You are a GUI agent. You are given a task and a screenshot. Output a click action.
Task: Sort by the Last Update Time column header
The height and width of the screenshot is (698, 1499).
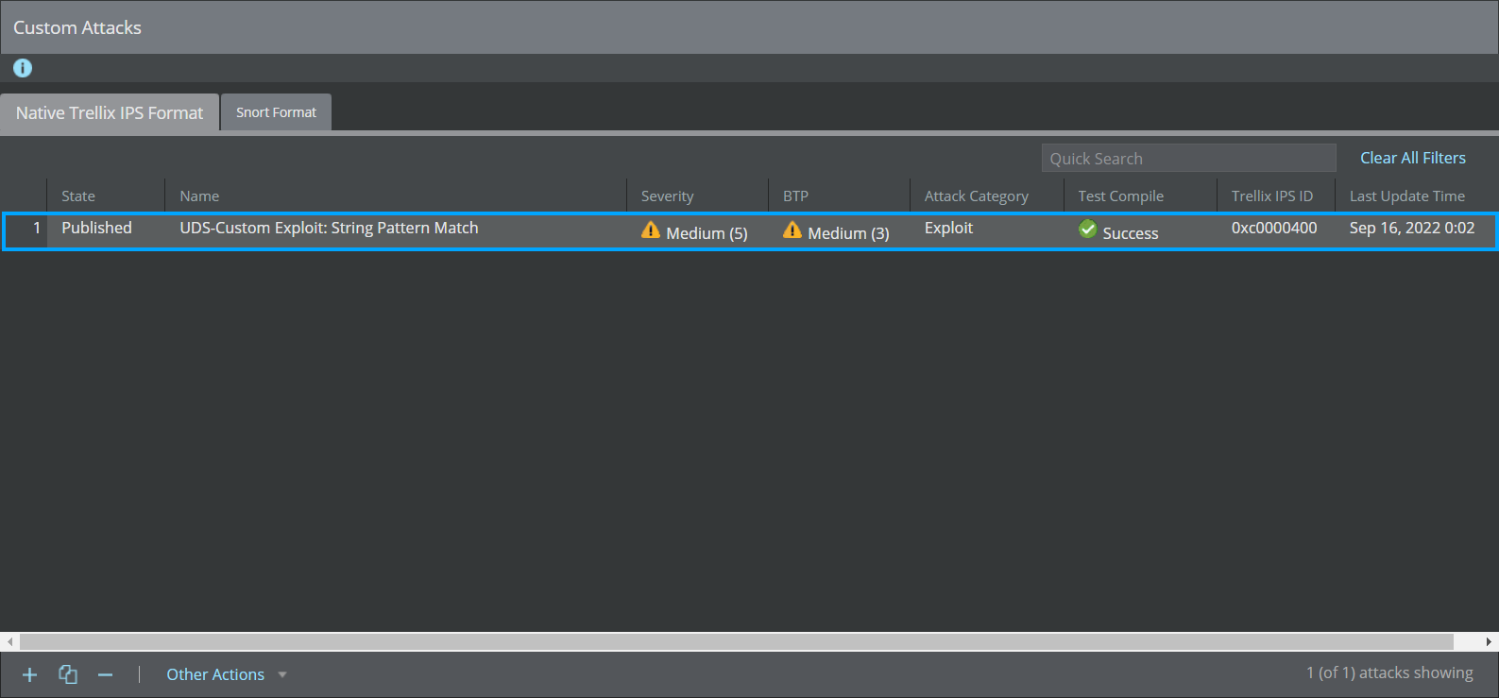click(1416, 196)
